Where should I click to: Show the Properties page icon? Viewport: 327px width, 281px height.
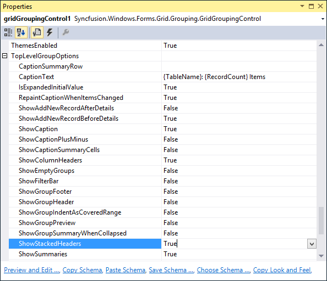[37, 32]
